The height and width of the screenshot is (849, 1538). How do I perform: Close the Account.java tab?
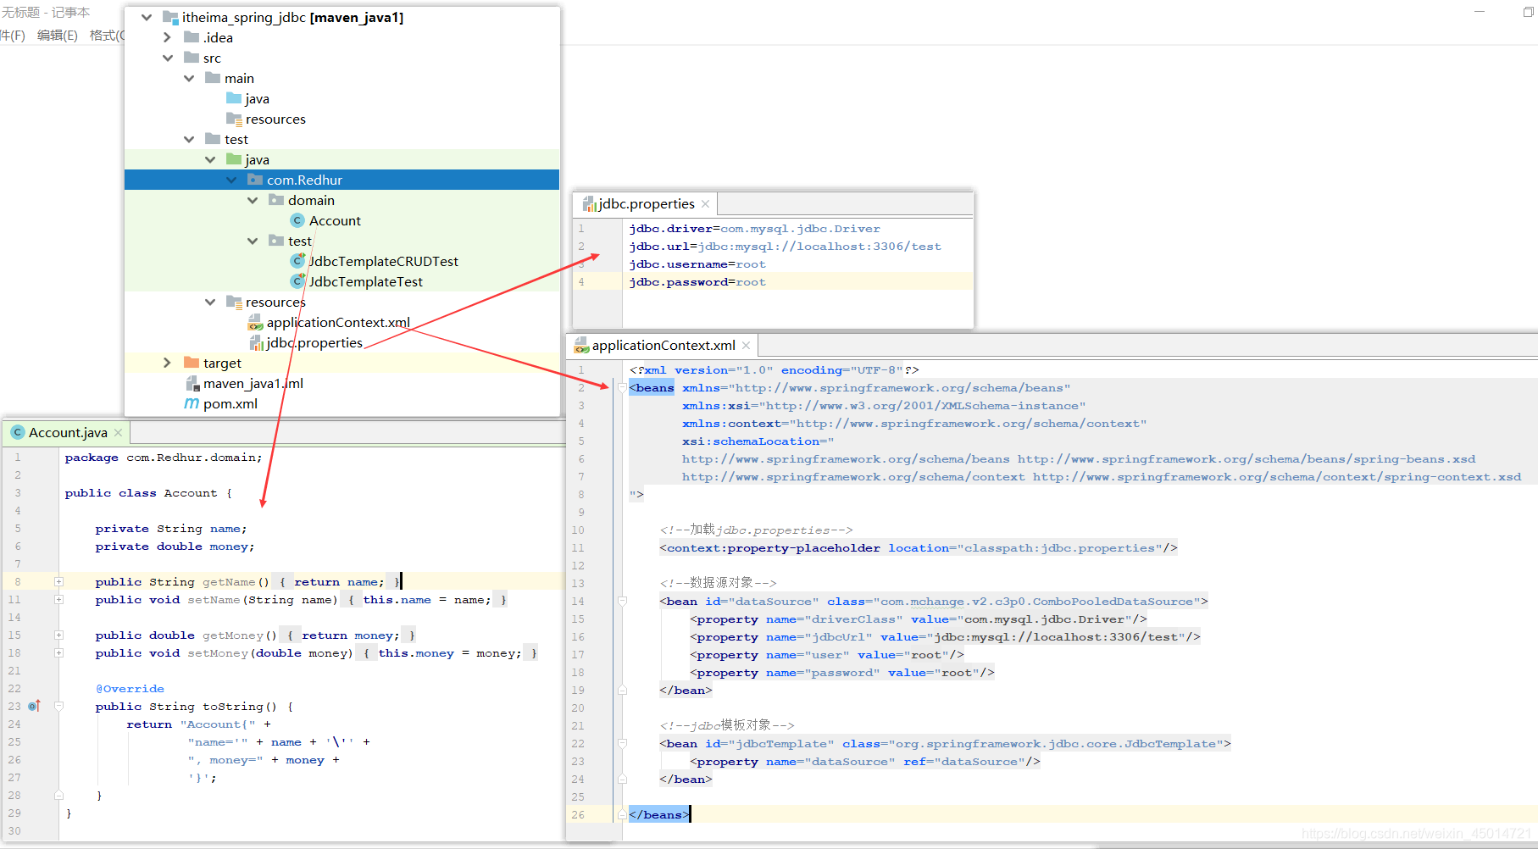click(118, 432)
